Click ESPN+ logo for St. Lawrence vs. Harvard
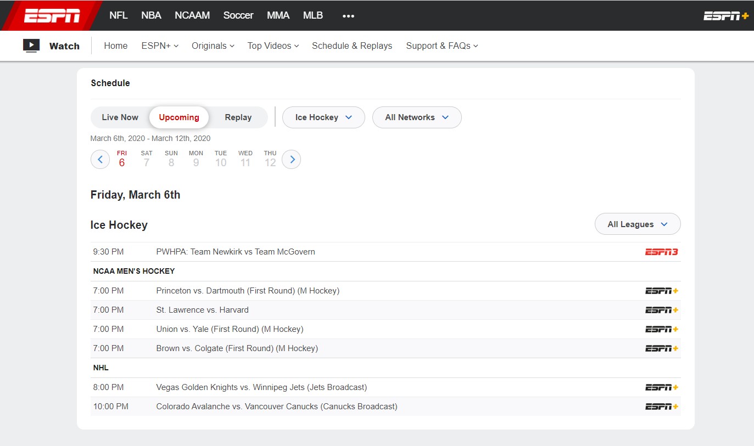 click(x=662, y=310)
